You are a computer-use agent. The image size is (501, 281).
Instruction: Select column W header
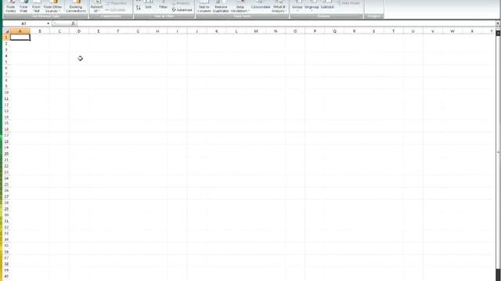click(x=452, y=31)
